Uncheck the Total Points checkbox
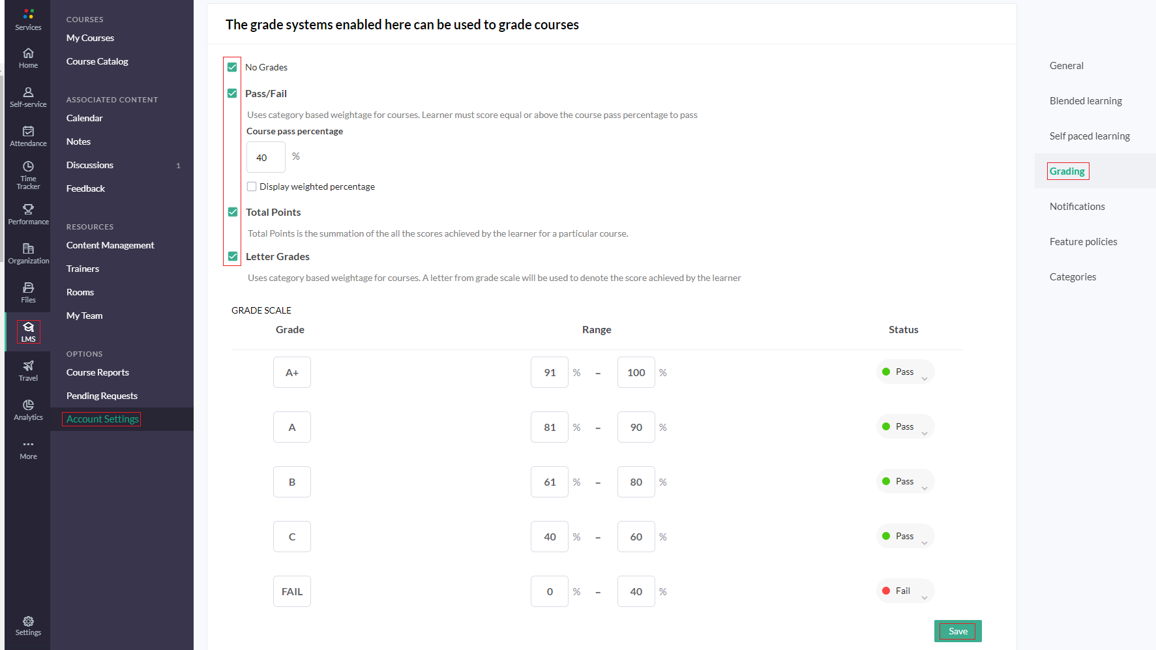 [233, 212]
